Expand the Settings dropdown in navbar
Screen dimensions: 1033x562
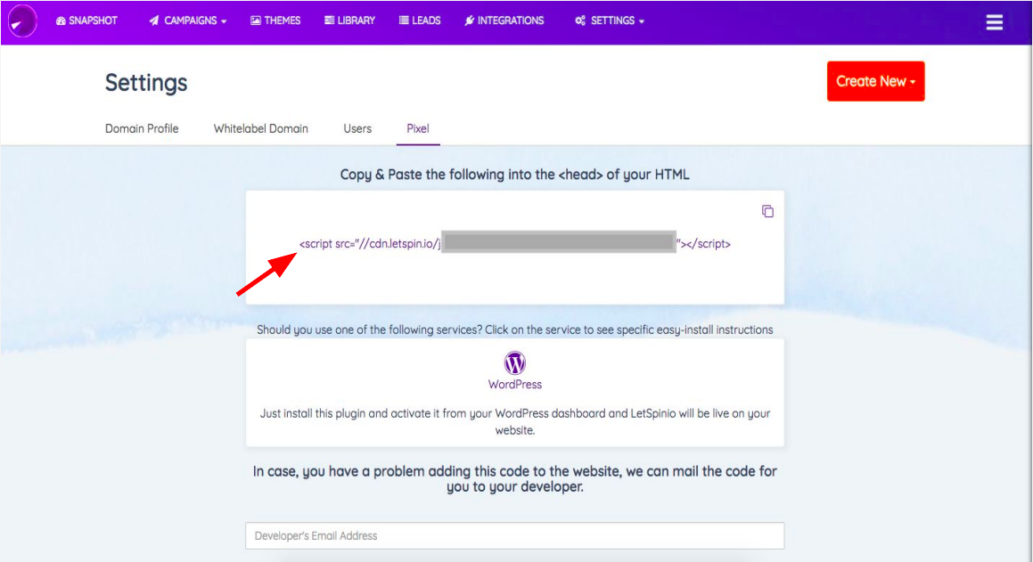[610, 20]
